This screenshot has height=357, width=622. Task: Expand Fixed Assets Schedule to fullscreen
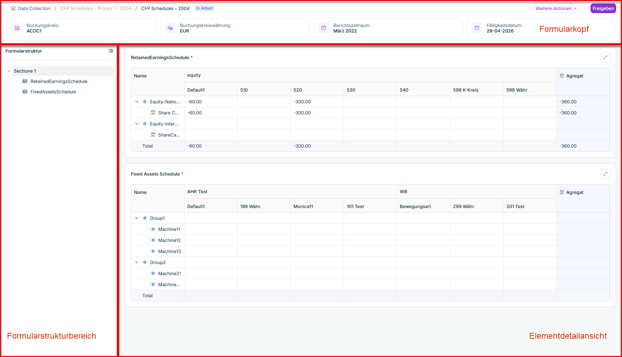pos(605,174)
